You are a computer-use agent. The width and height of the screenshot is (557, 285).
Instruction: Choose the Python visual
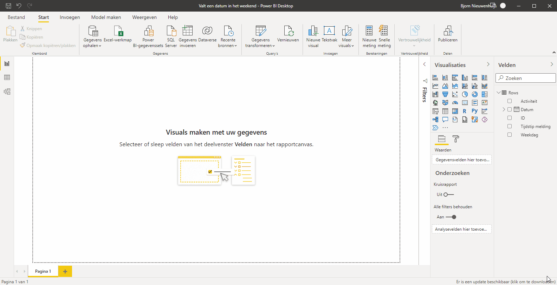tap(475, 111)
